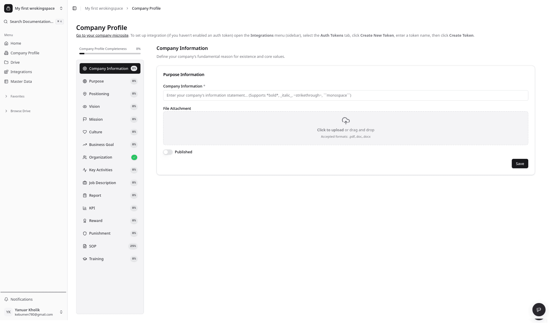Open the SOP section

tap(110, 246)
